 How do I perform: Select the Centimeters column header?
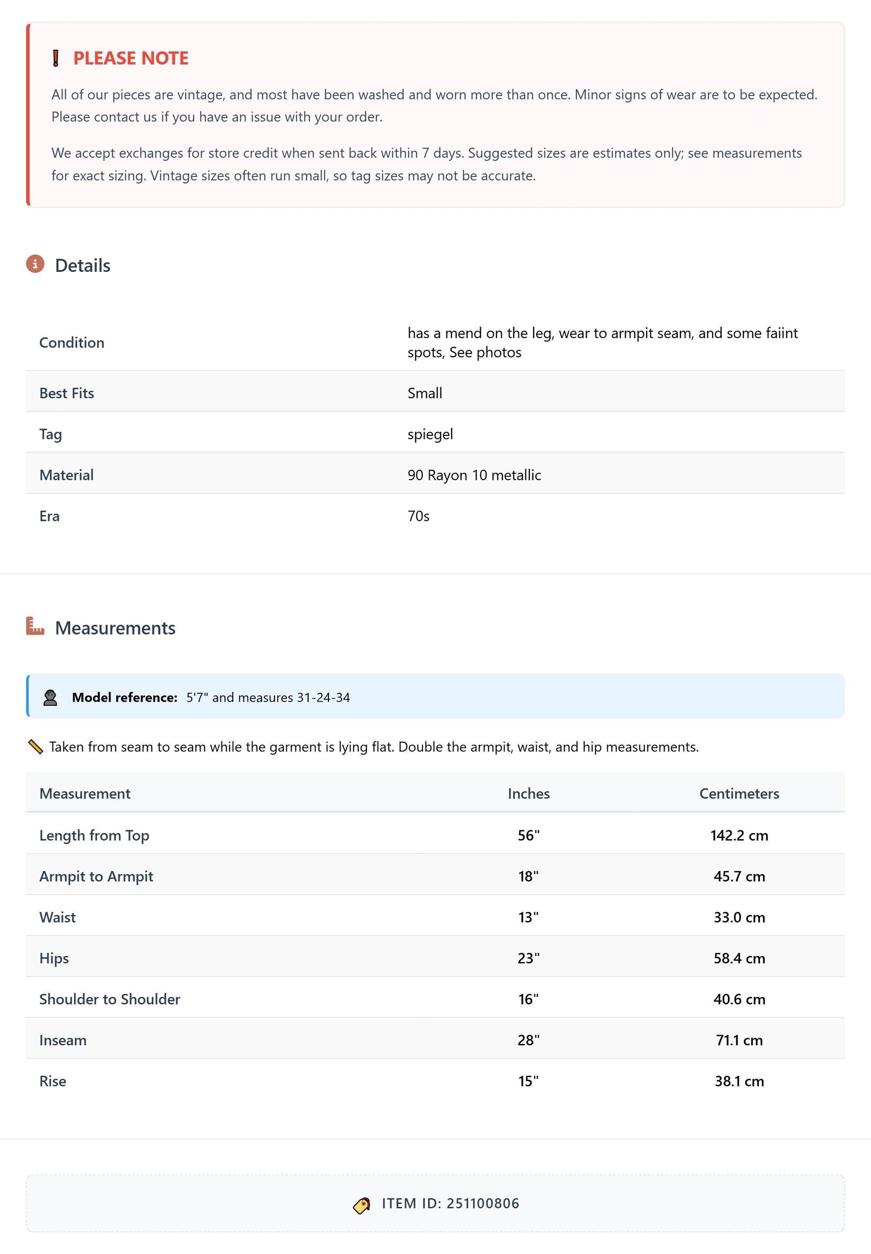(739, 793)
